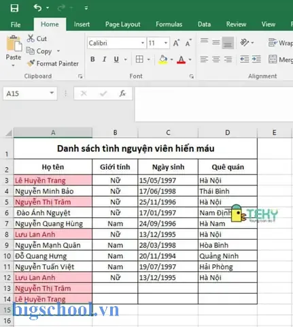Toggle Bold formatting
The image size is (293, 327).
[92, 59]
